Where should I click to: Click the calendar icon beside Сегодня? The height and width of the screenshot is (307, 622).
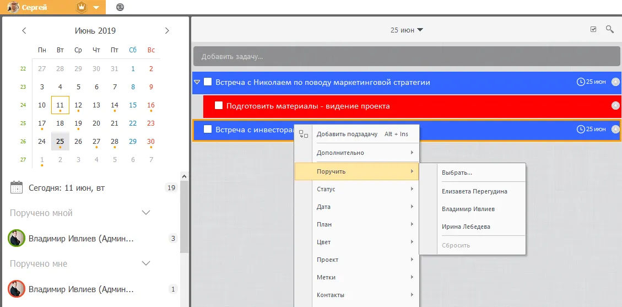point(17,188)
